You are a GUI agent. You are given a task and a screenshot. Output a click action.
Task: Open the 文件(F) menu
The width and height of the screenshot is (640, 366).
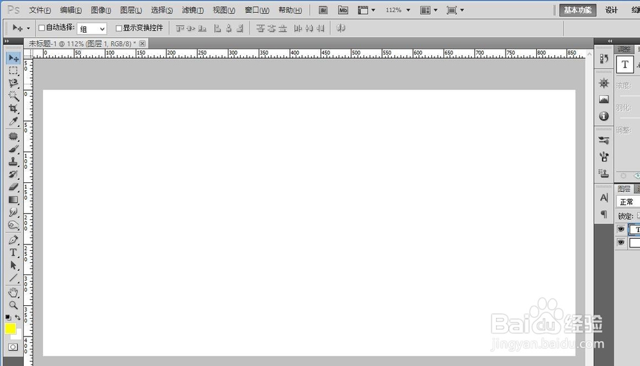click(40, 10)
